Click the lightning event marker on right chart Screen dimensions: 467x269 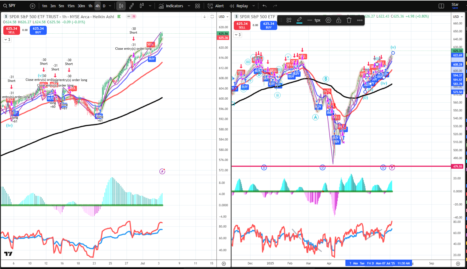coord(392,167)
